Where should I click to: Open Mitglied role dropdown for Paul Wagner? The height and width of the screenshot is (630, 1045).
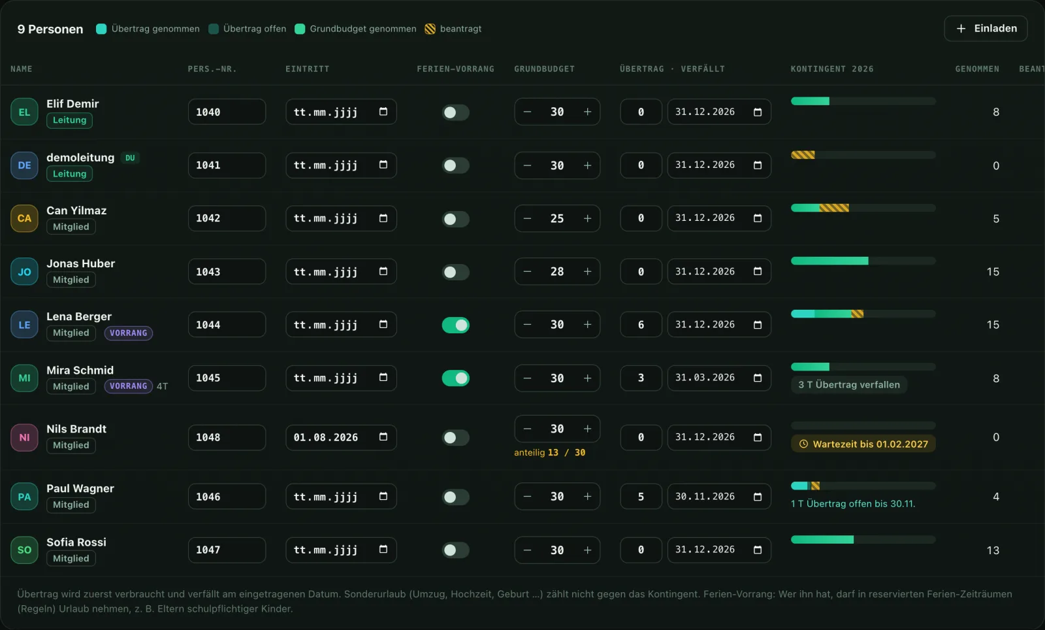click(x=71, y=505)
